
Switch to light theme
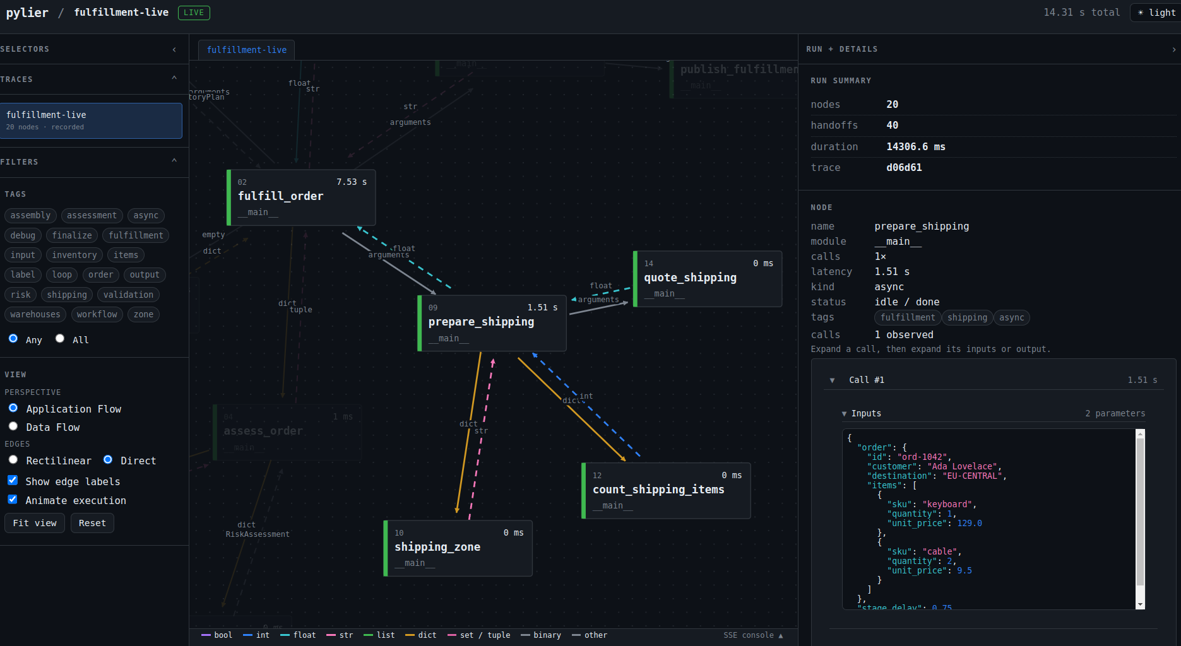tap(1156, 13)
